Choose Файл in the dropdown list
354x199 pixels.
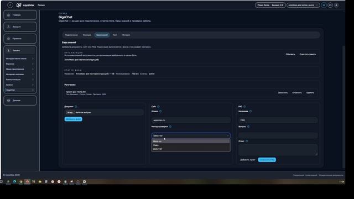[191, 145]
